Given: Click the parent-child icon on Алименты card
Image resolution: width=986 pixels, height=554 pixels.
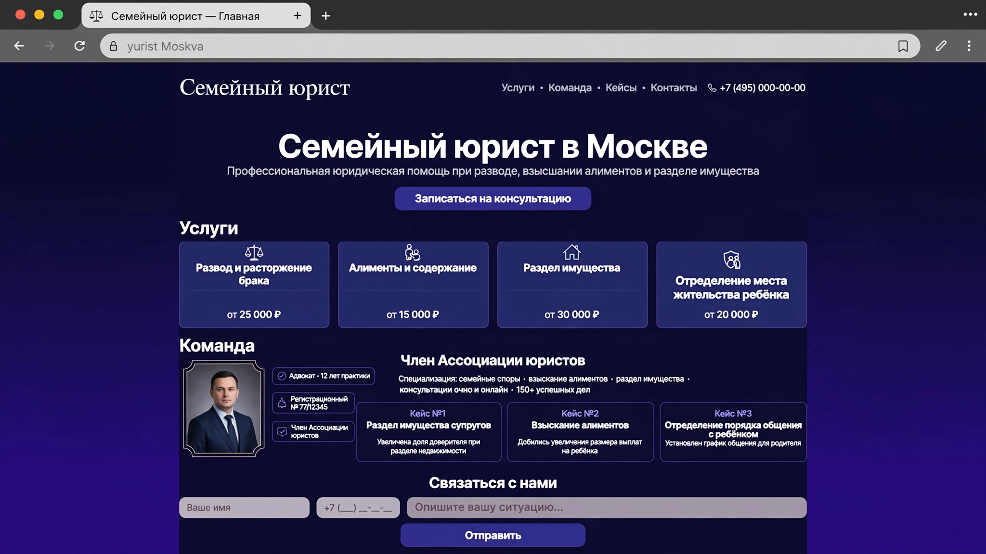Looking at the screenshot, I should pos(413,252).
